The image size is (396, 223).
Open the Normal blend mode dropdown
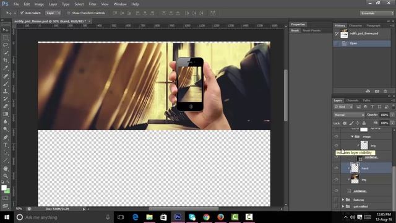point(349,115)
